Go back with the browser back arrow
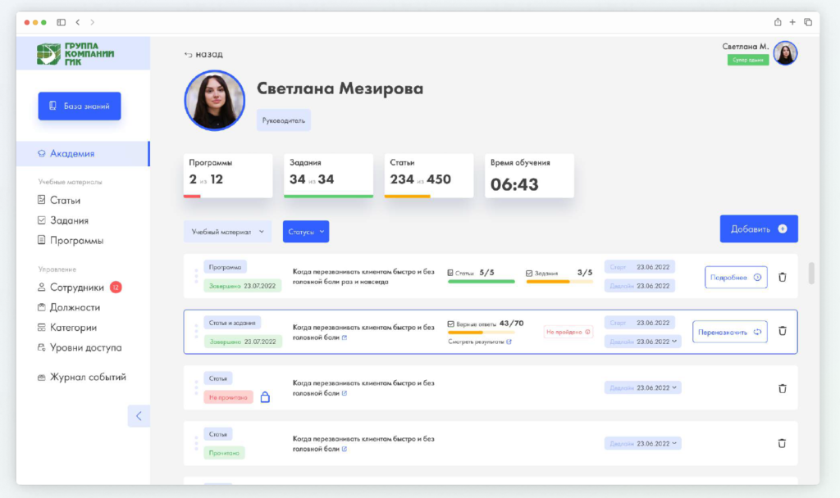Screen dimensions: 840x498 [78, 22]
